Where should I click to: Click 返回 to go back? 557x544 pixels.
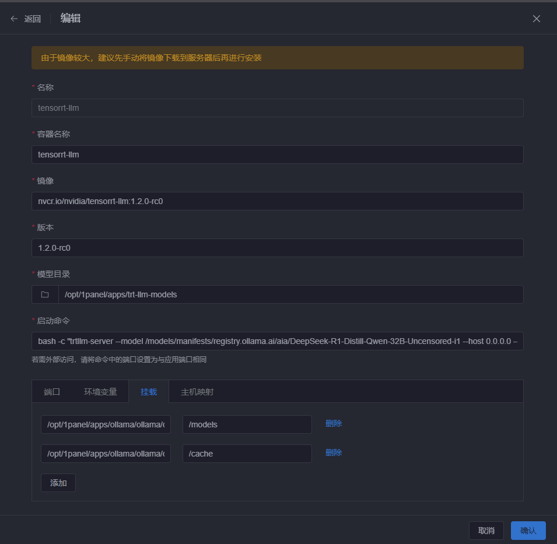[x=33, y=19]
